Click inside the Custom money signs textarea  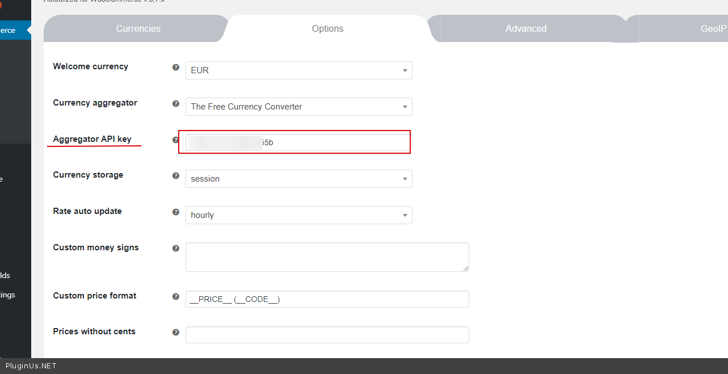pos(327,257)
